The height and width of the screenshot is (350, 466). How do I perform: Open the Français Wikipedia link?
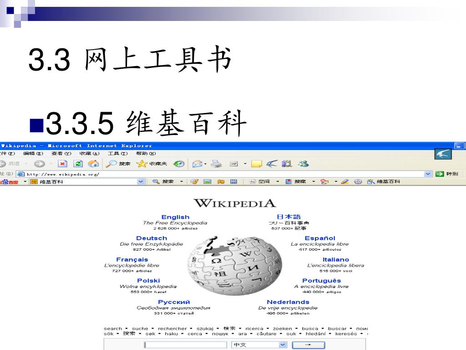pos(132,259)
